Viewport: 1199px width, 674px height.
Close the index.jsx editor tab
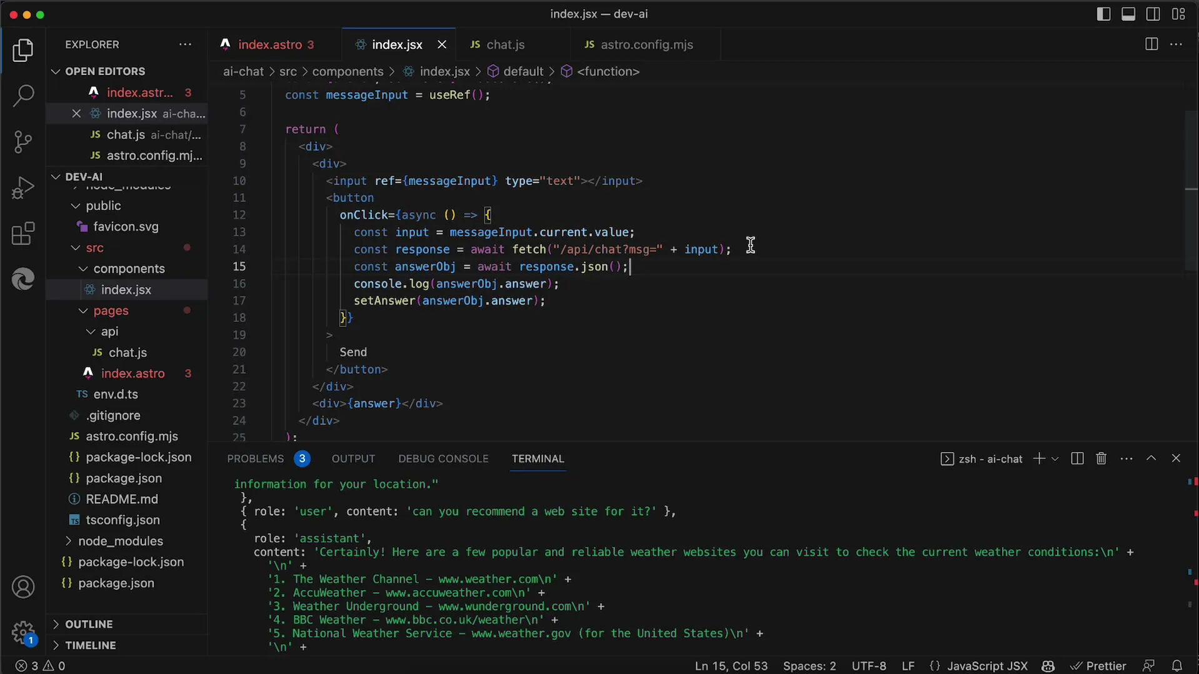[442, 44]
